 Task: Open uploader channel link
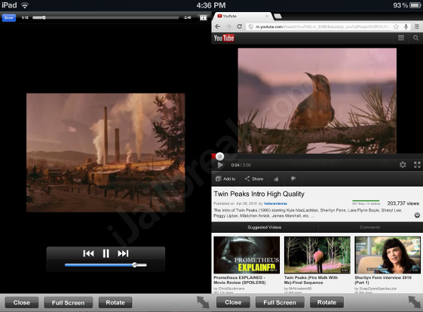275,203
